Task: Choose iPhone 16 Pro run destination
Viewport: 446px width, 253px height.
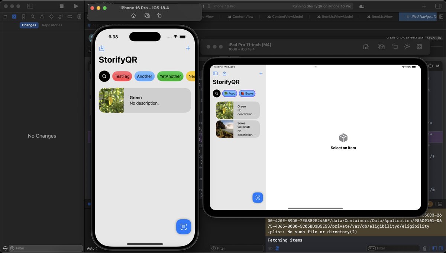Action: pos(221,6)
